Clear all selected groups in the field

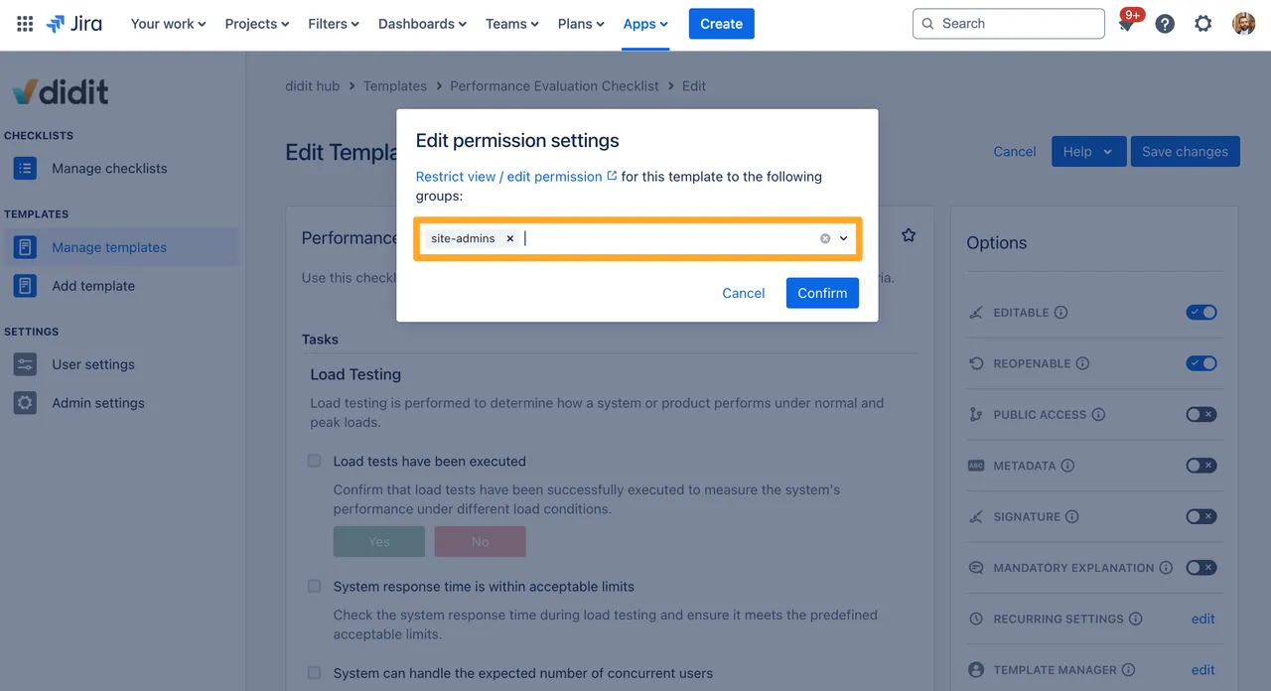coord(824,238)
